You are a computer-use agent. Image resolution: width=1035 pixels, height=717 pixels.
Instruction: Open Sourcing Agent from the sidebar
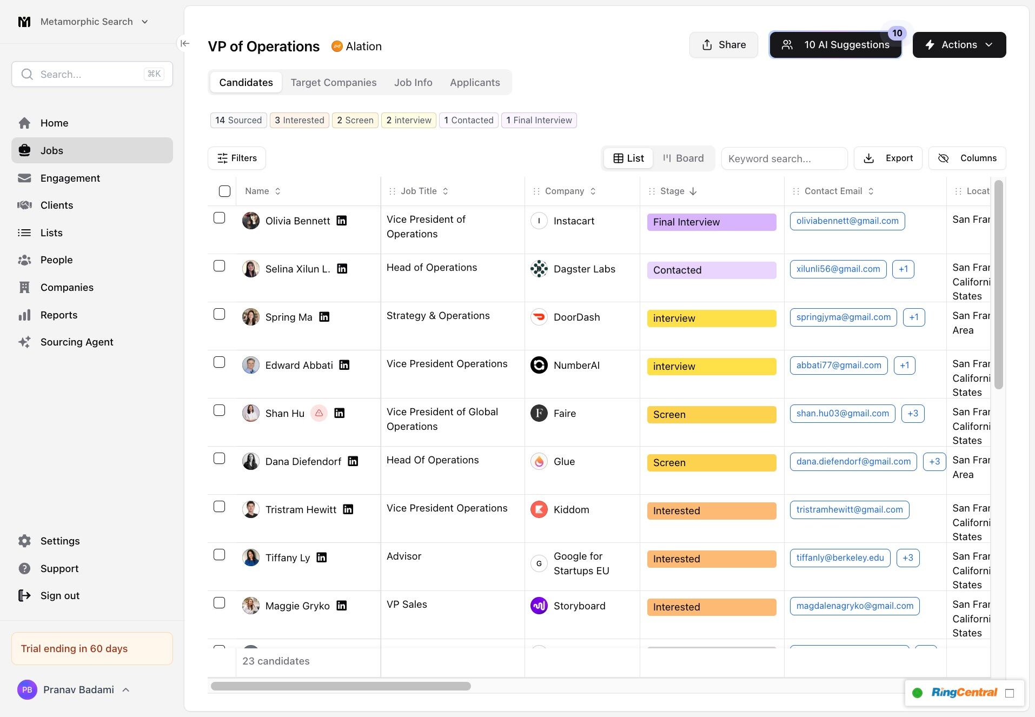[x=77, y=342]
